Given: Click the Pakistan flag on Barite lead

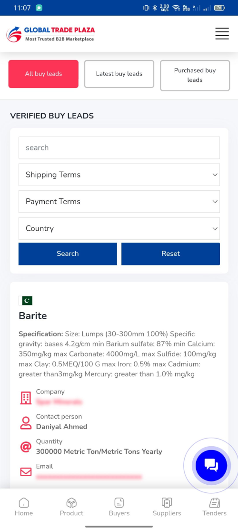Looking at the screenshot, I should (x=26, y=301).
